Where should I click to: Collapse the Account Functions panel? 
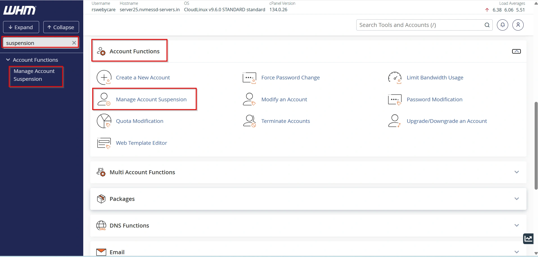(516, 51)
